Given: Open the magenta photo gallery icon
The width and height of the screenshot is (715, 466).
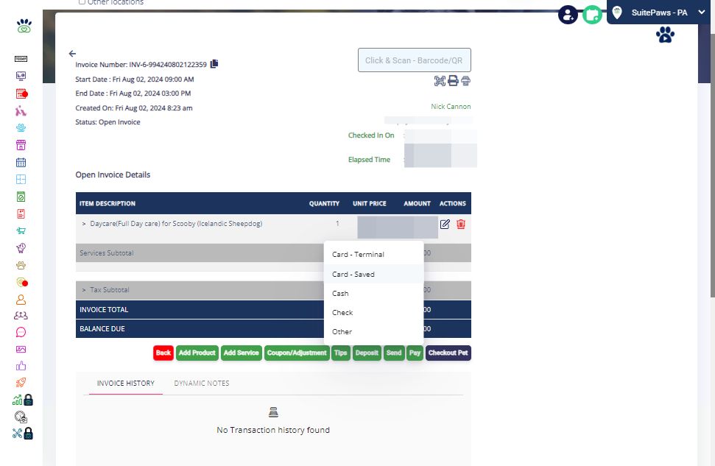Looking at the screenshot, I should pyautogui.click(x=21, y=349).
